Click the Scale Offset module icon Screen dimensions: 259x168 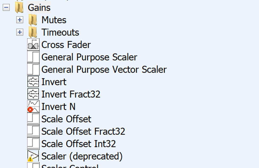[33, 119]
